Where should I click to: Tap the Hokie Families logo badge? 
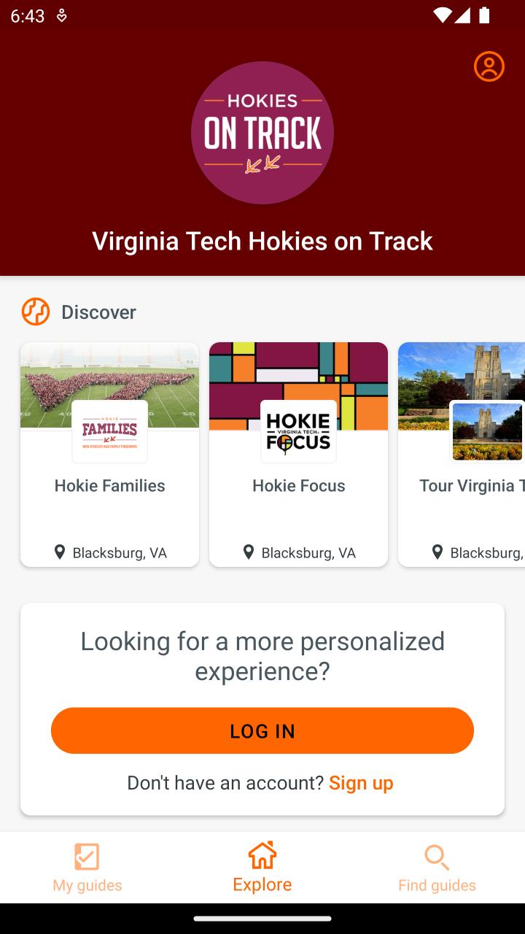click(109, 431)
